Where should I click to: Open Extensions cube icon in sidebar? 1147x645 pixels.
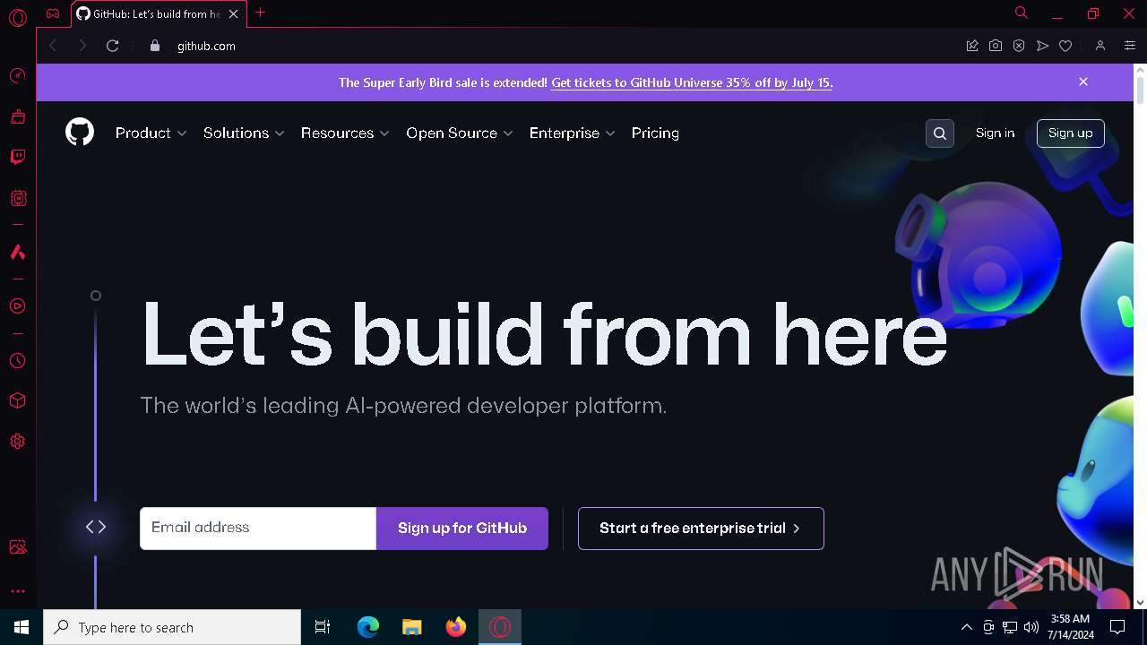tap(17, 400)
